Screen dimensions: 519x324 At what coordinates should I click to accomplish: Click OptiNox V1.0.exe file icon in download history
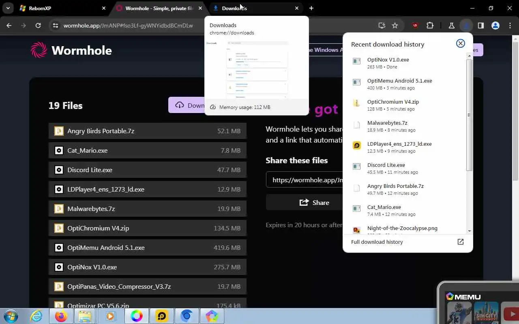356,61
